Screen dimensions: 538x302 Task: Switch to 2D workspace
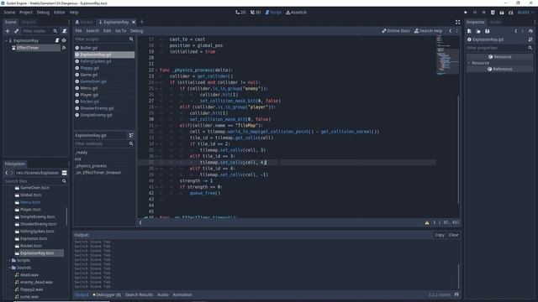240,13
